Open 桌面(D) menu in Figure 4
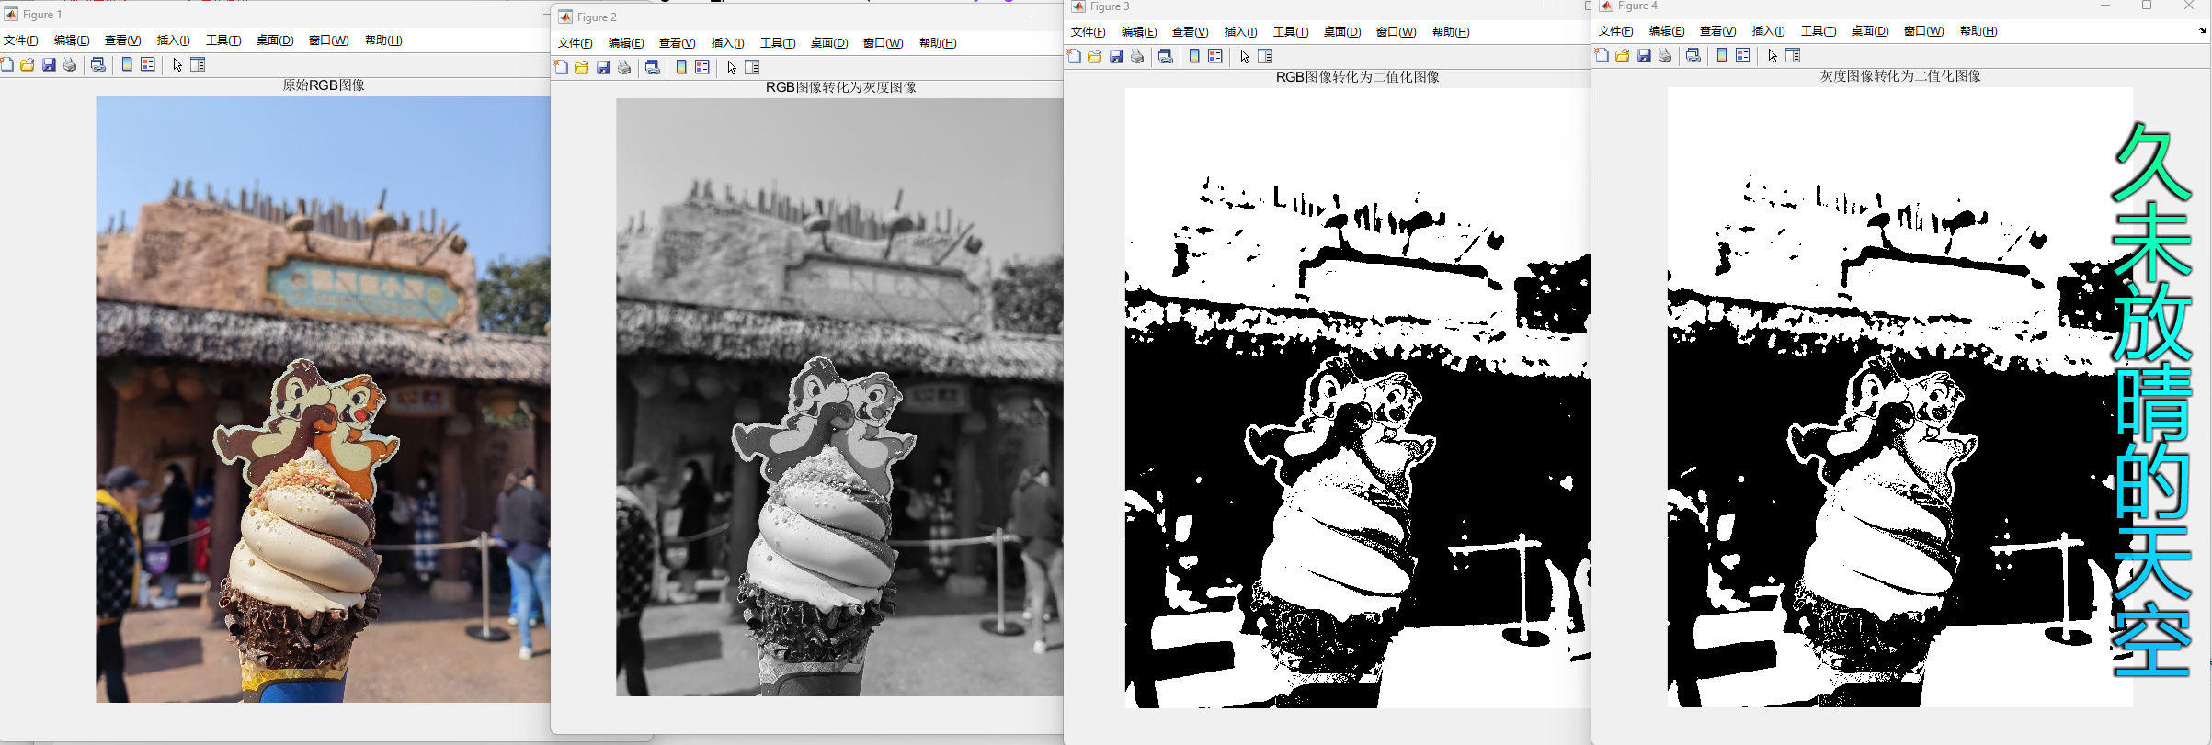The image size is (2212, 745). pos(1869,31)
